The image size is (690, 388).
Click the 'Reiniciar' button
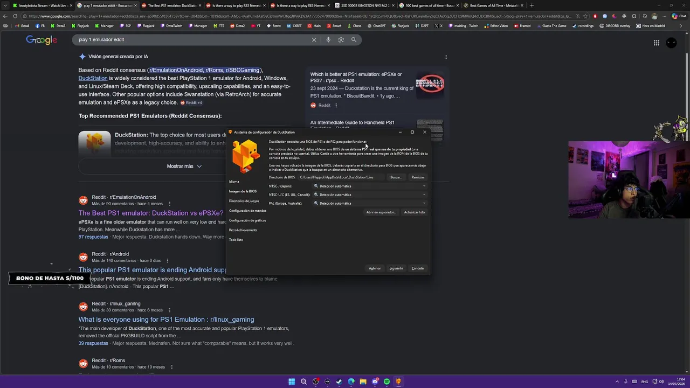tap(418, 177)
